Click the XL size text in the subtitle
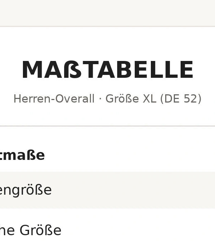Screen dimensions: 215x242 point(149,99)
